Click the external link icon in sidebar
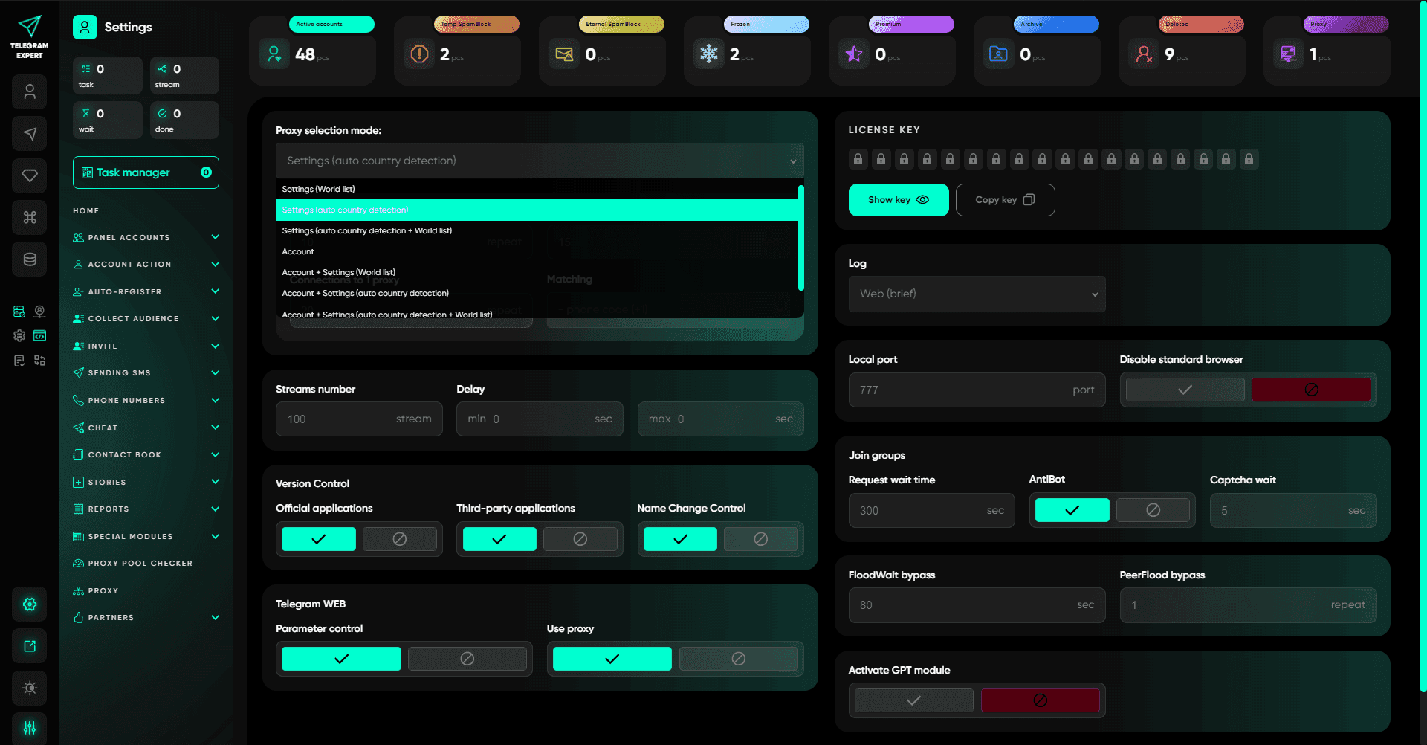Screen dimensions: 1427x745 pos(30,646)
